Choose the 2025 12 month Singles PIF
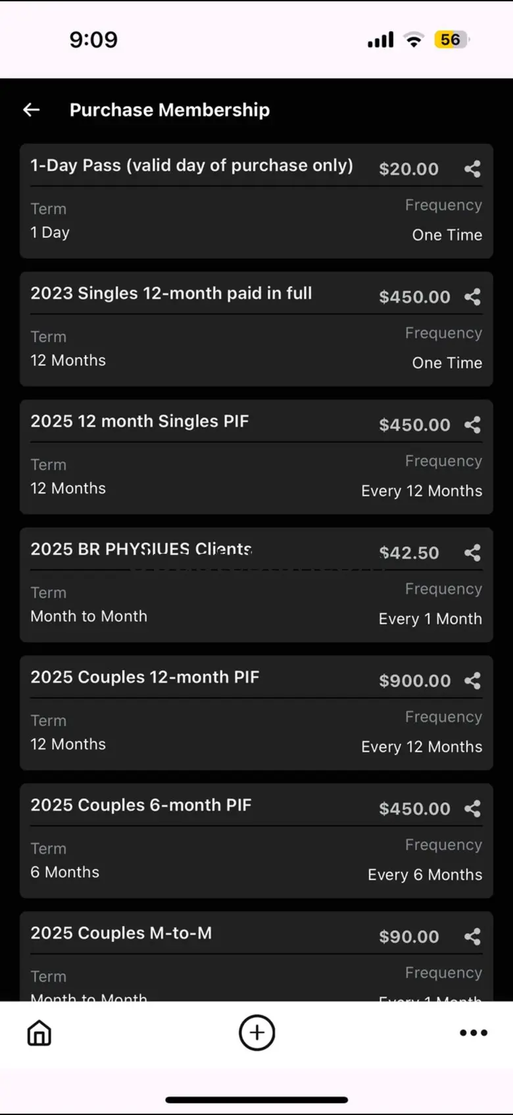 [139, 421]
